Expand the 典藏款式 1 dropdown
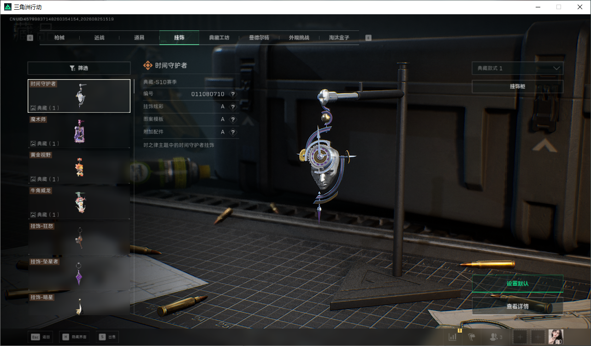 pos(517,68)
